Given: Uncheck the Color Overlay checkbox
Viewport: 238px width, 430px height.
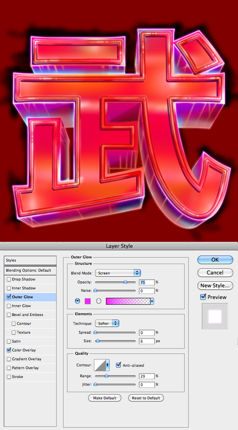Looking at the screenshot, I should coord(9,350).
